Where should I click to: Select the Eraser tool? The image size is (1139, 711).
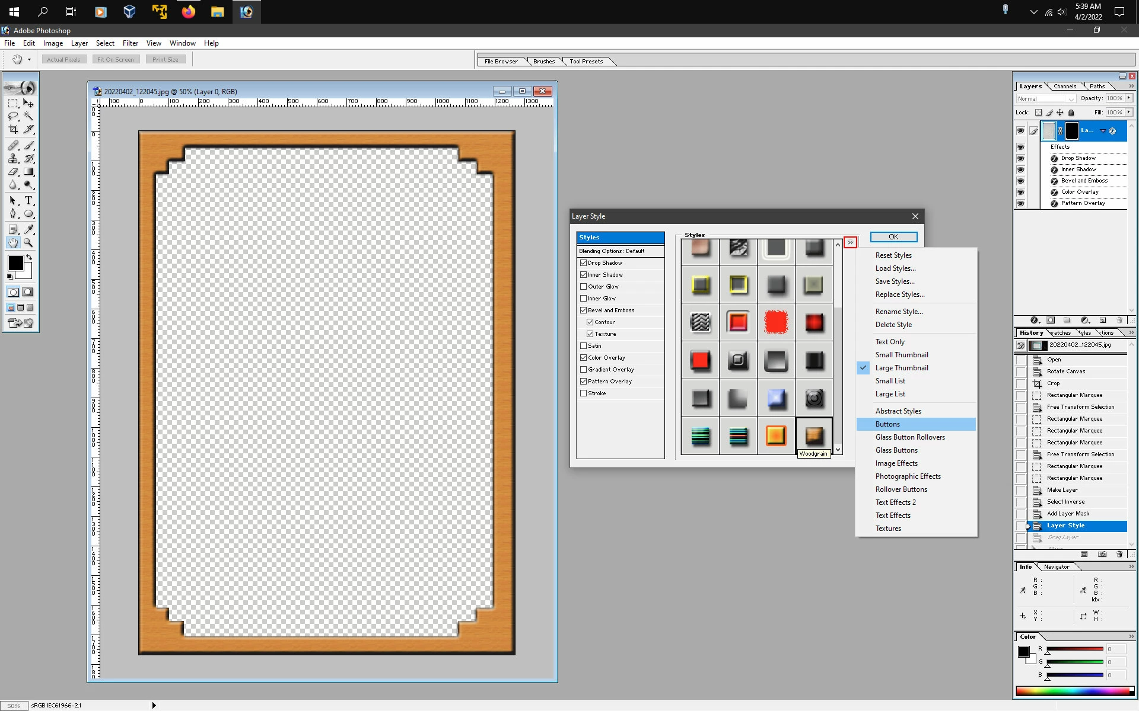13,172
